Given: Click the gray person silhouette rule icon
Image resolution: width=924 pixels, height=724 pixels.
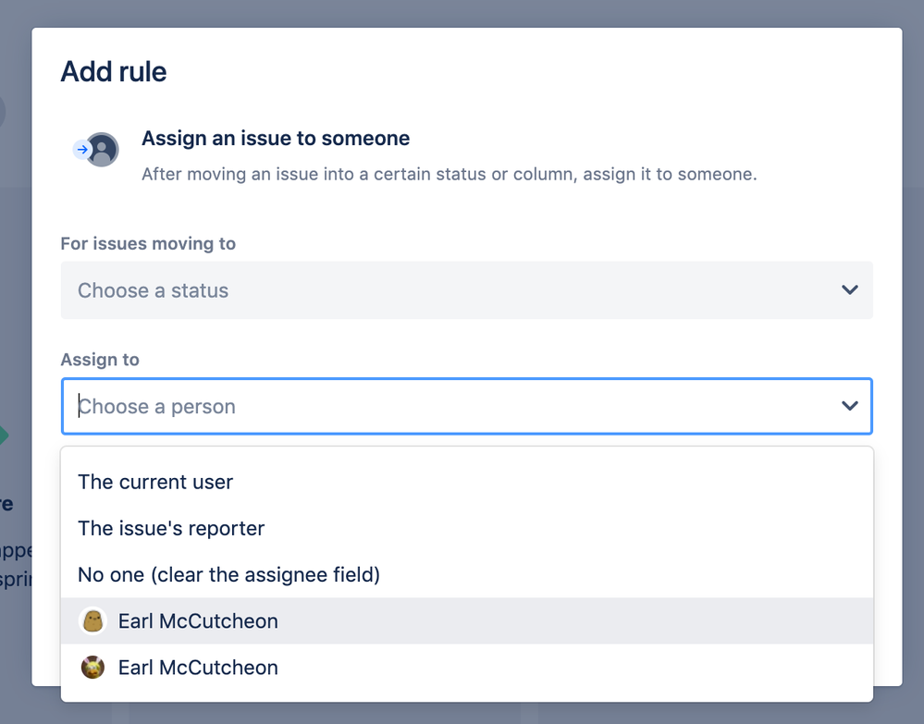Looking at the screenshot, I should click(103, 150).
